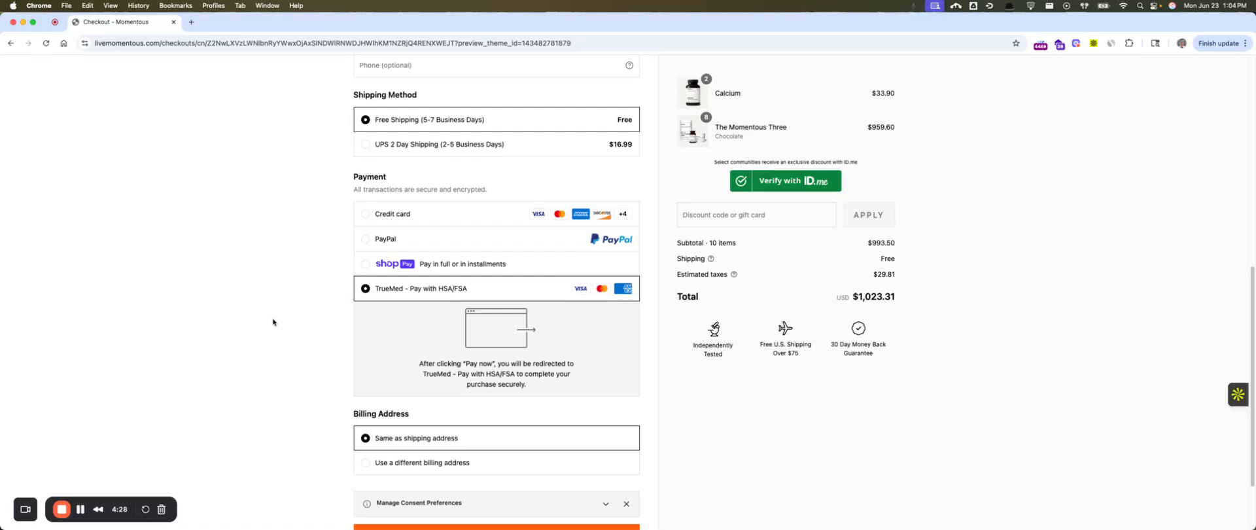The image size is (1256, 530).
Task: Dismiss the Manage Consent Preferences bar
Action: coord(626,504)
